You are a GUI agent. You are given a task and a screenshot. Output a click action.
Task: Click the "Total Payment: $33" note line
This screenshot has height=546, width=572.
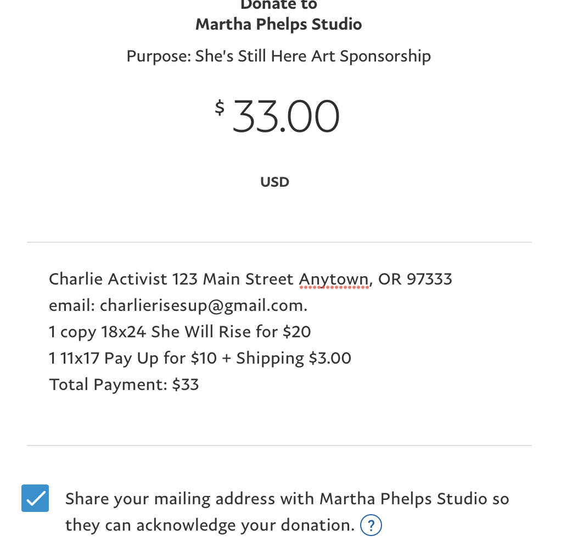pos(124,385)
